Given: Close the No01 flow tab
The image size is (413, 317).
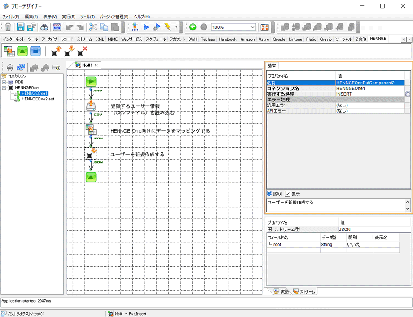Looking at the screenshot, I should coord(97,65).
